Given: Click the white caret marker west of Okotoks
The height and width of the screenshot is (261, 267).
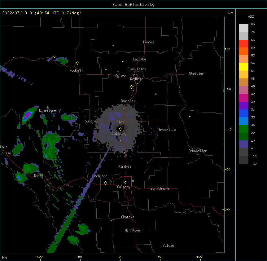Looking at the screenshot, I should [113, 219].
